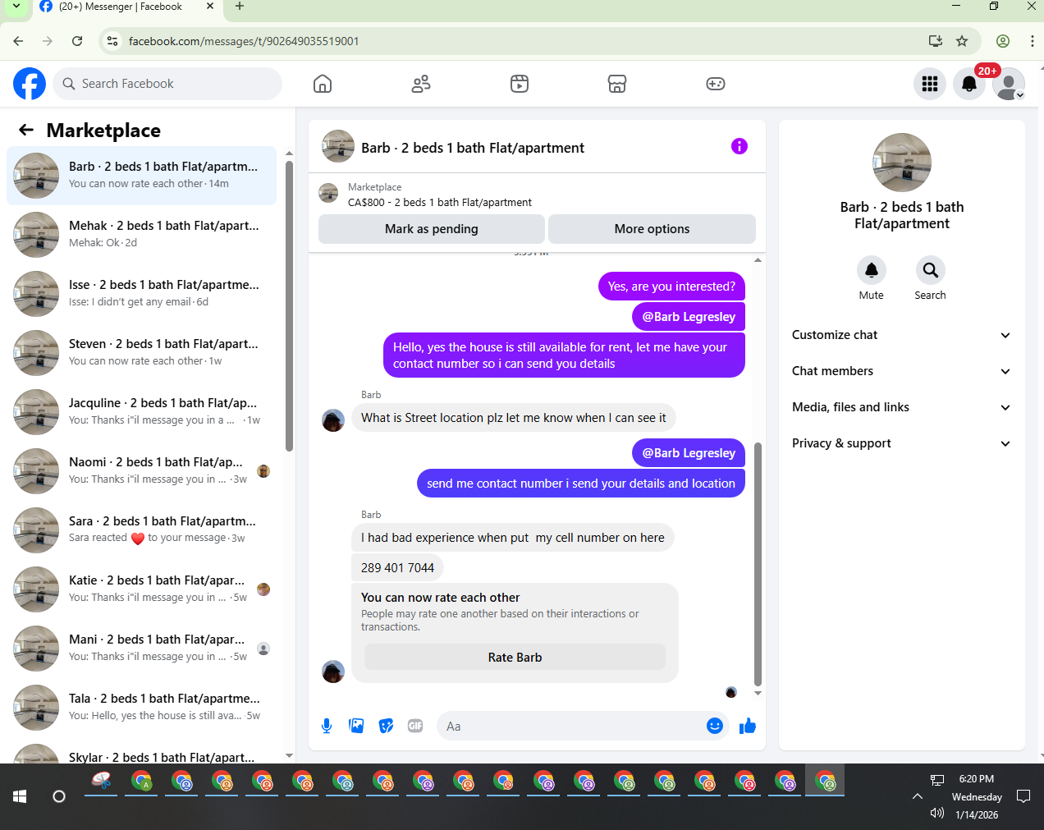This screenshot has height=830, width=1044.
Task: Reload the page in Chrome
Action: point(77,41)
